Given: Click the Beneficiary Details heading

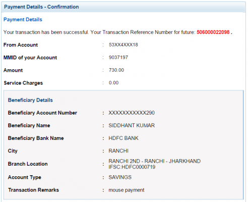Looking at the screenshot, I should pyautogui.click(x=30, y=100).
